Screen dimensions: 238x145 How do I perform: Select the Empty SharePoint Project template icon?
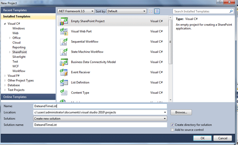[64, 21]
